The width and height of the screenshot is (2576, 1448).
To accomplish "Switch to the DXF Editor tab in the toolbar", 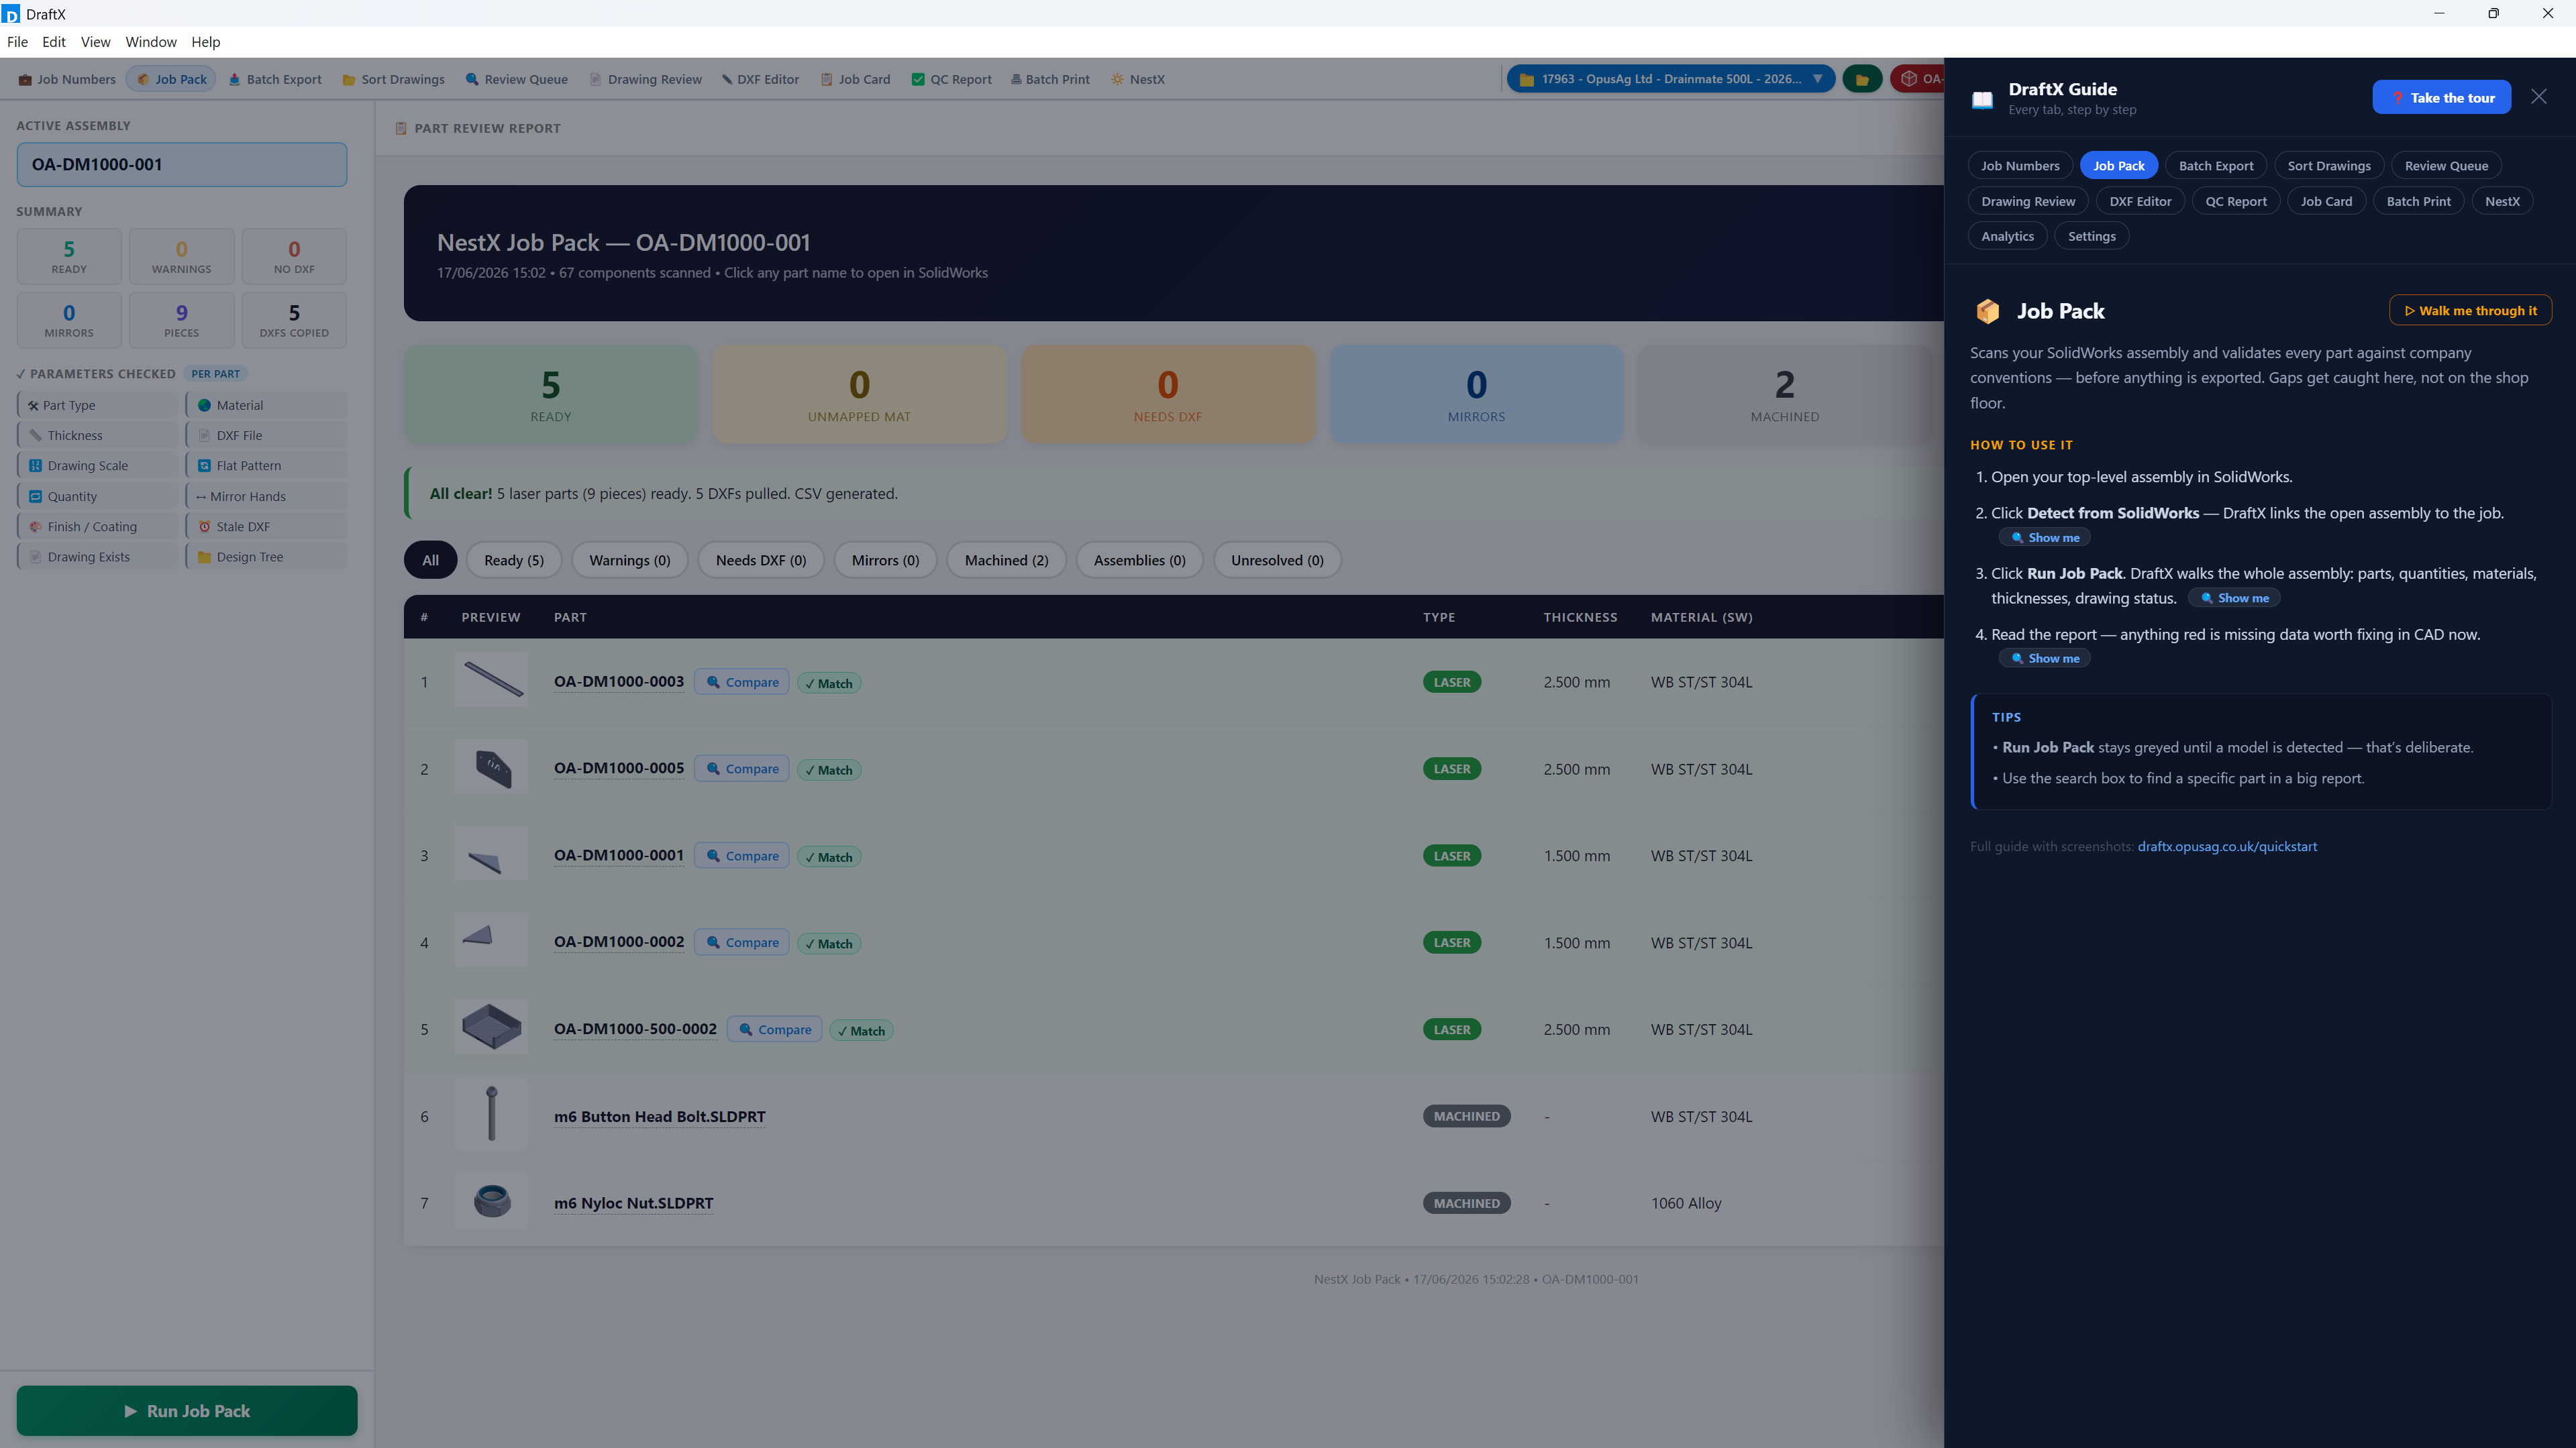I will pos(761,79).
